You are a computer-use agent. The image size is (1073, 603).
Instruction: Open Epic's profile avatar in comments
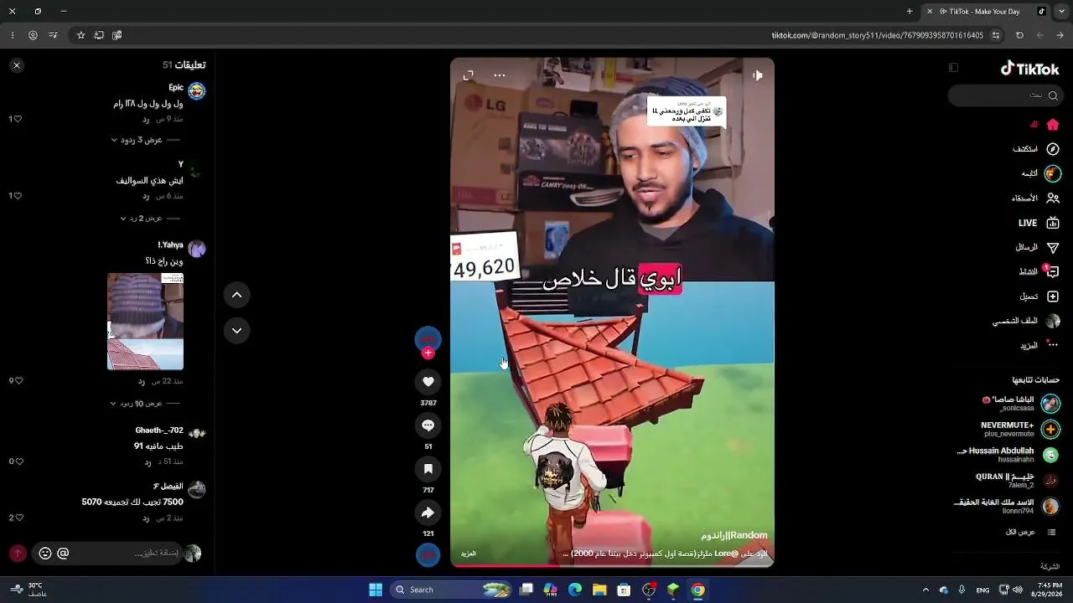(197, 91)
